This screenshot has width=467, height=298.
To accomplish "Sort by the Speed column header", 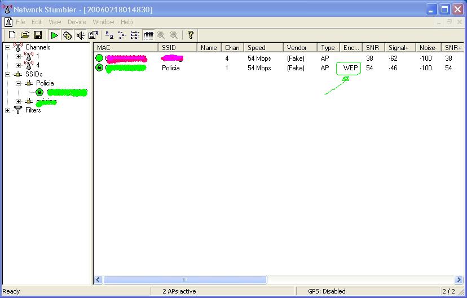I will point(263,47).
